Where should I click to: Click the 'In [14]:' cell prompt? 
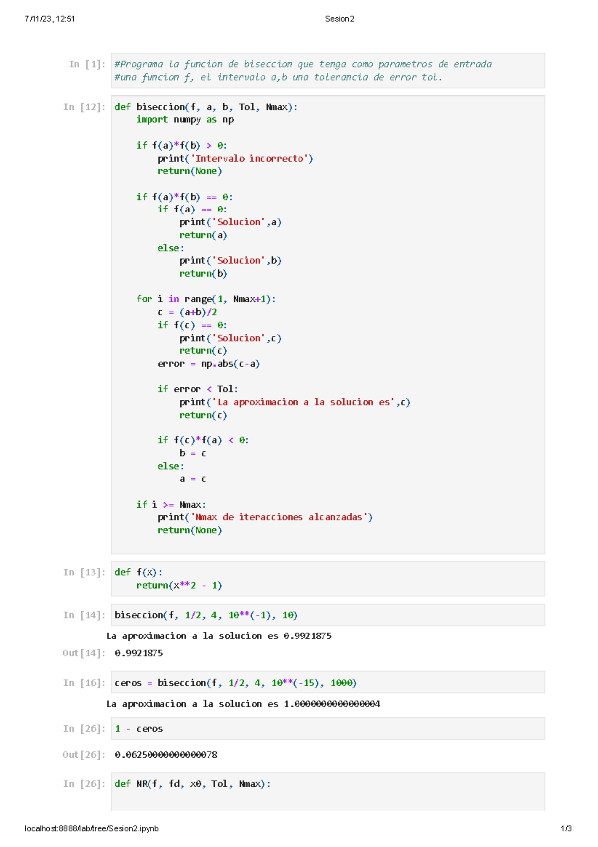point(84,615)
